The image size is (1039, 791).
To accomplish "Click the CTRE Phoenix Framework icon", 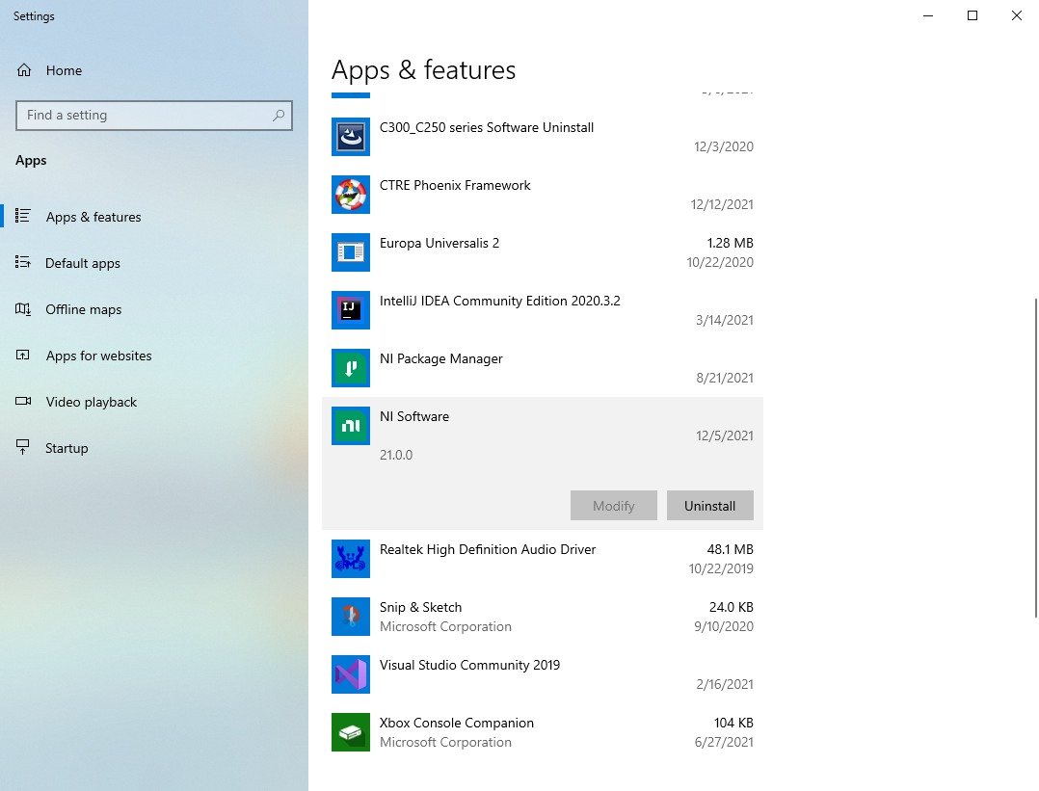I will (350, 195).
